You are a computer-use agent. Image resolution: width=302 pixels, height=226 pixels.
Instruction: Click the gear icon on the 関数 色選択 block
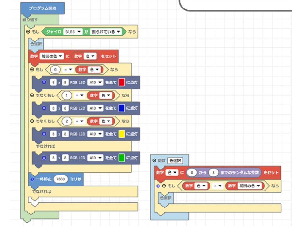coord(154,160)
